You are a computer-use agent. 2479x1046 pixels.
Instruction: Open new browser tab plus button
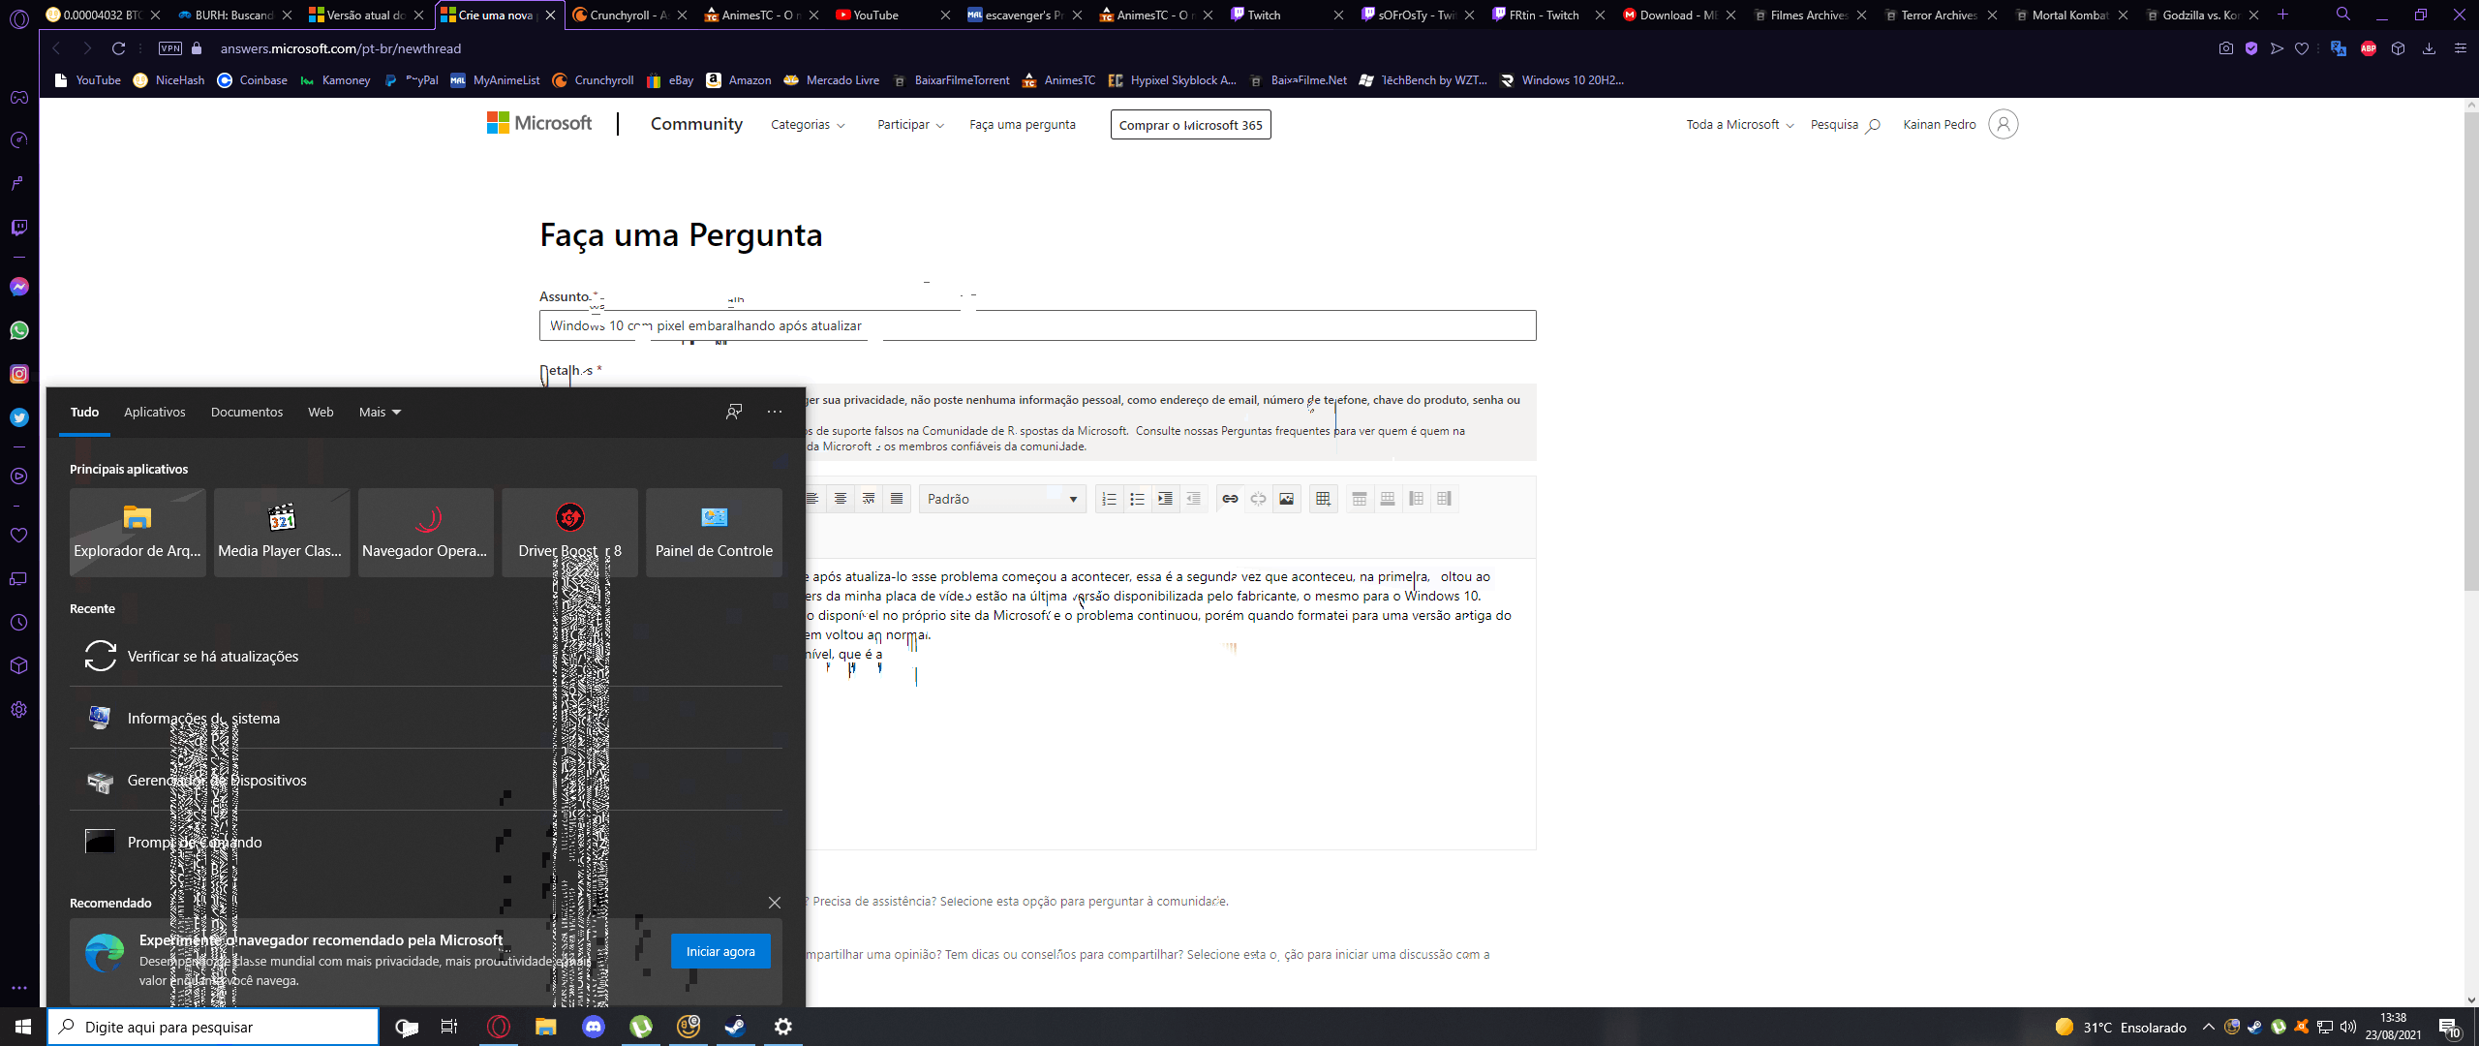(2282, 15)
